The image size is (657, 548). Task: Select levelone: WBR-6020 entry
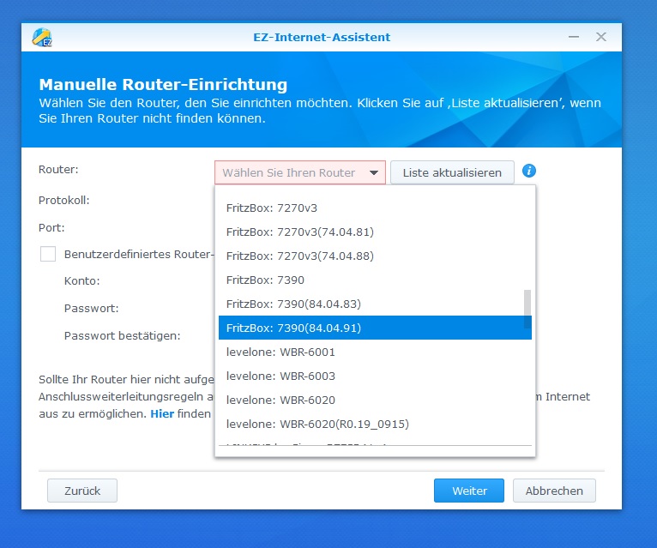(x=375, y=400)
